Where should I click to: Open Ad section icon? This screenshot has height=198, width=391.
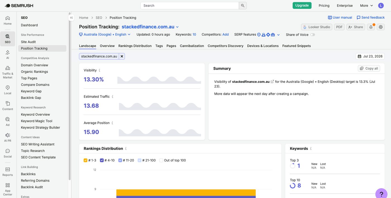(x=8, y=122)
